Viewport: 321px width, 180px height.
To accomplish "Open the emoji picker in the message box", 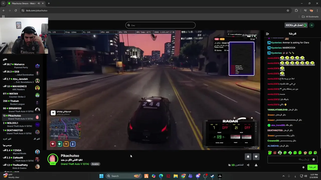I will [313, 159].
